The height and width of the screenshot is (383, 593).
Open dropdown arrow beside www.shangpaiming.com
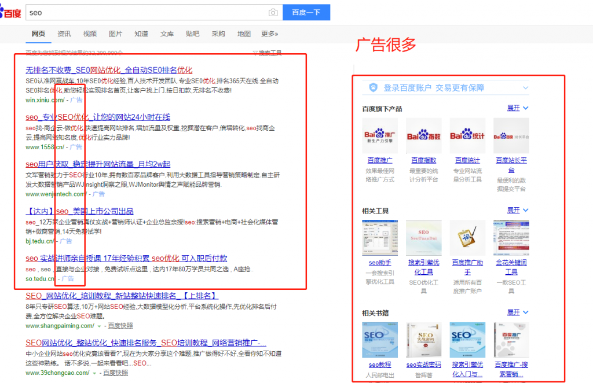pos(99,326)
